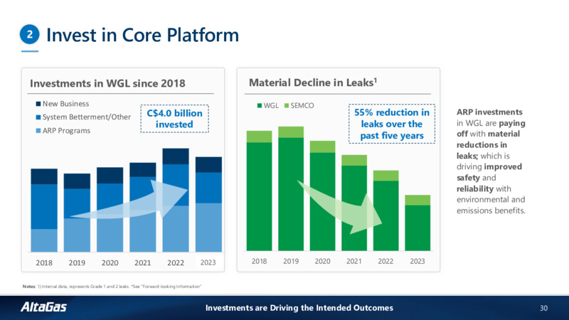
Task: Click the 2018 bar in WGL investments chart
Action: 44,210
